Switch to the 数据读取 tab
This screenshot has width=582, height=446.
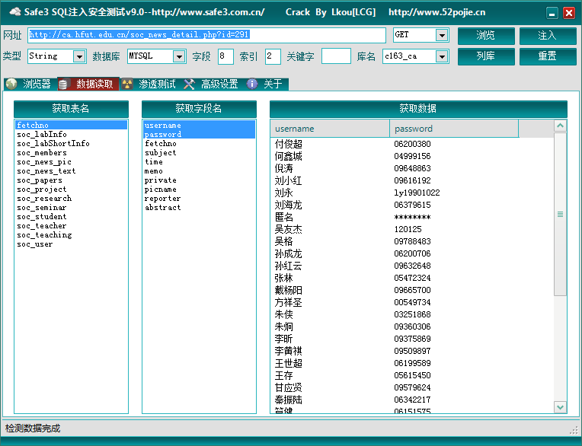point(88,84)
